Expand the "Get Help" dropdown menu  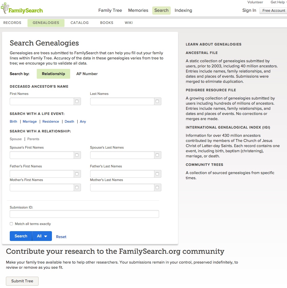[277, 2]
